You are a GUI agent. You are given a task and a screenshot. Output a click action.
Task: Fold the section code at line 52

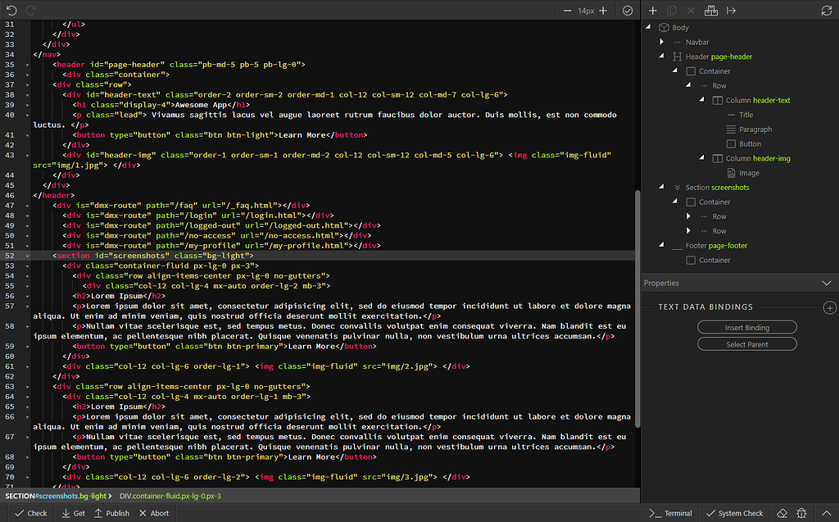click(x=27, y=256)
